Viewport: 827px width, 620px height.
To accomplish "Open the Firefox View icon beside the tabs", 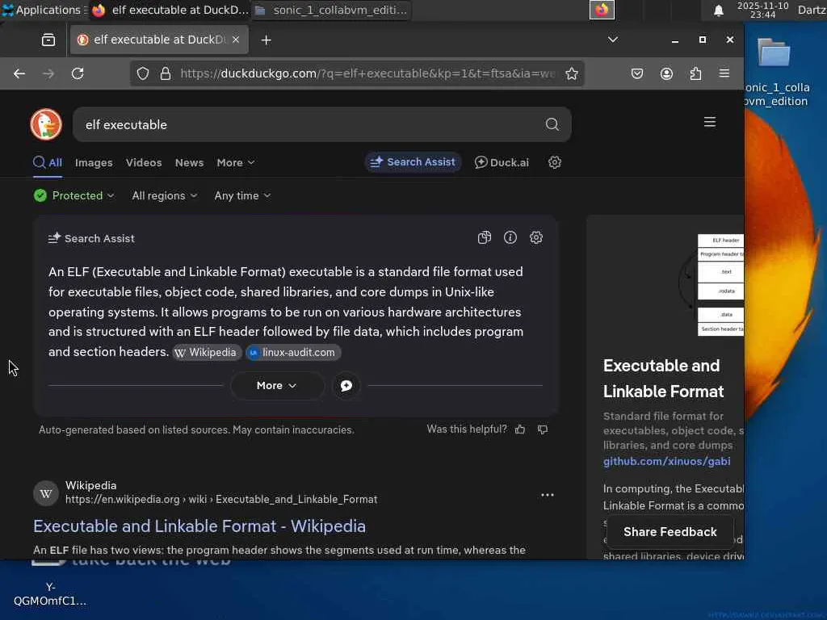I will click(48, 40).
